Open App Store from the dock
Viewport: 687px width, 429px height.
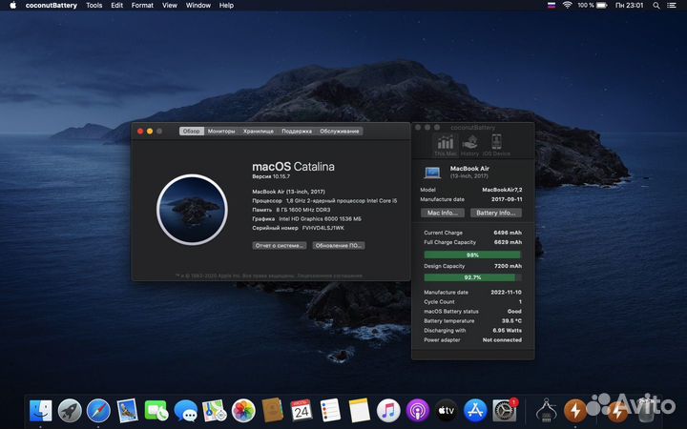coord(475,410)
